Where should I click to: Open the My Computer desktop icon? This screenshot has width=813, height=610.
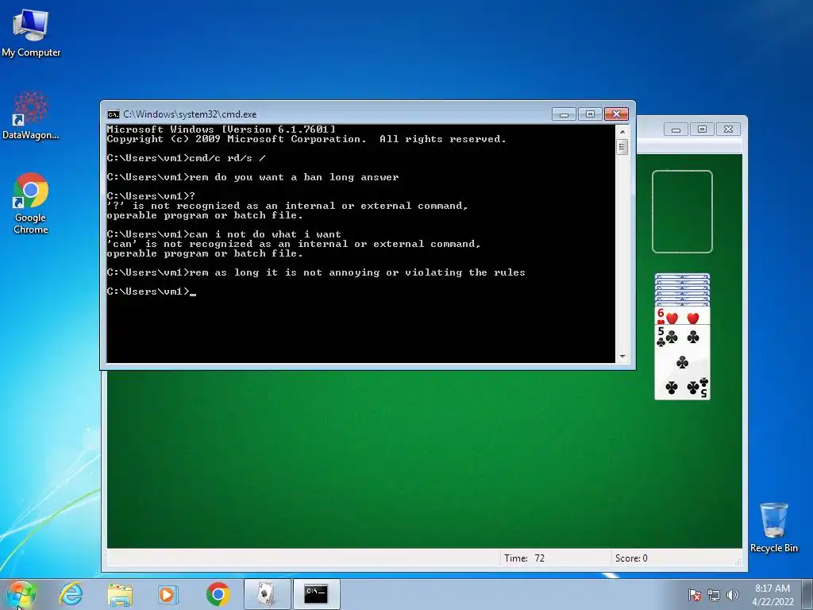click(x=31, y=32)
